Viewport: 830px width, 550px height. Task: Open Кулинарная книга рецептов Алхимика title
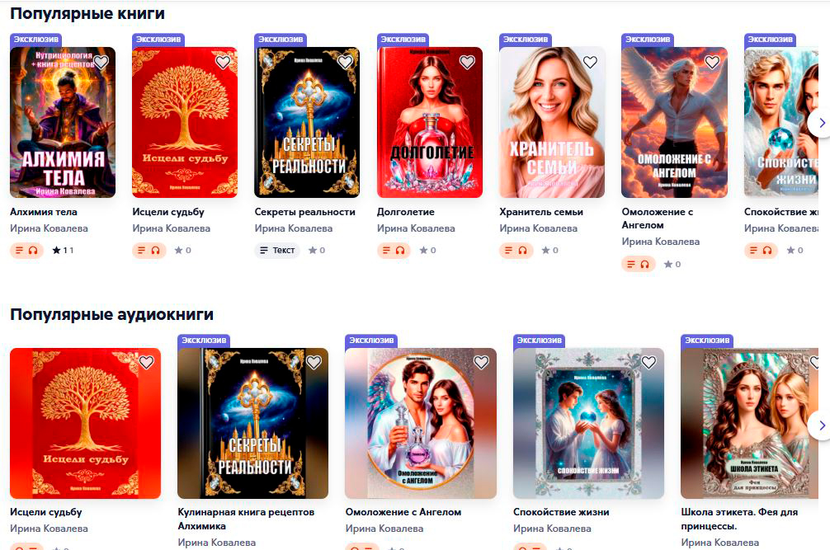coord(246,519)
